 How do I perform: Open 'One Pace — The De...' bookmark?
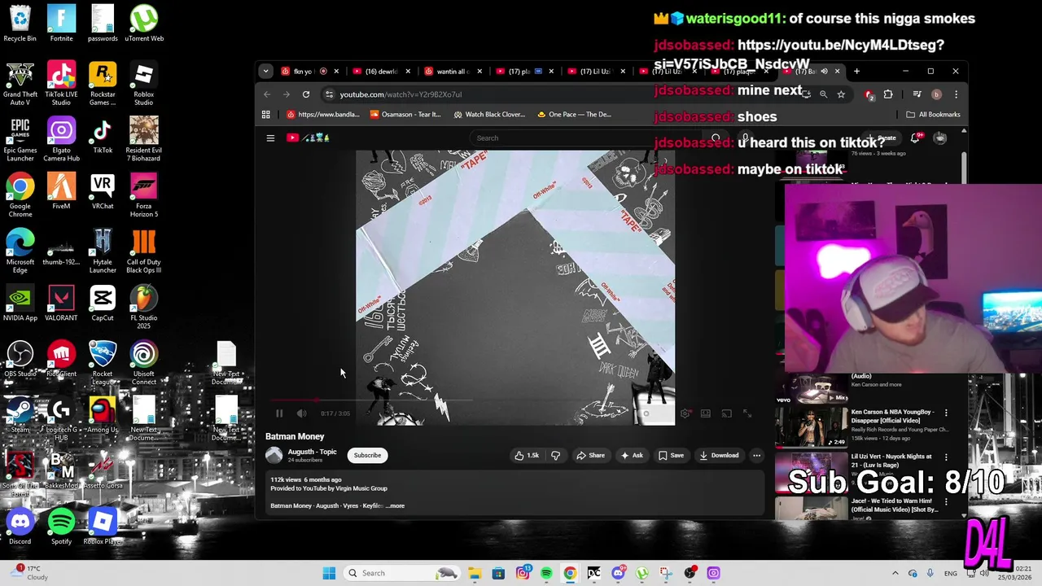tap(574, 115)
